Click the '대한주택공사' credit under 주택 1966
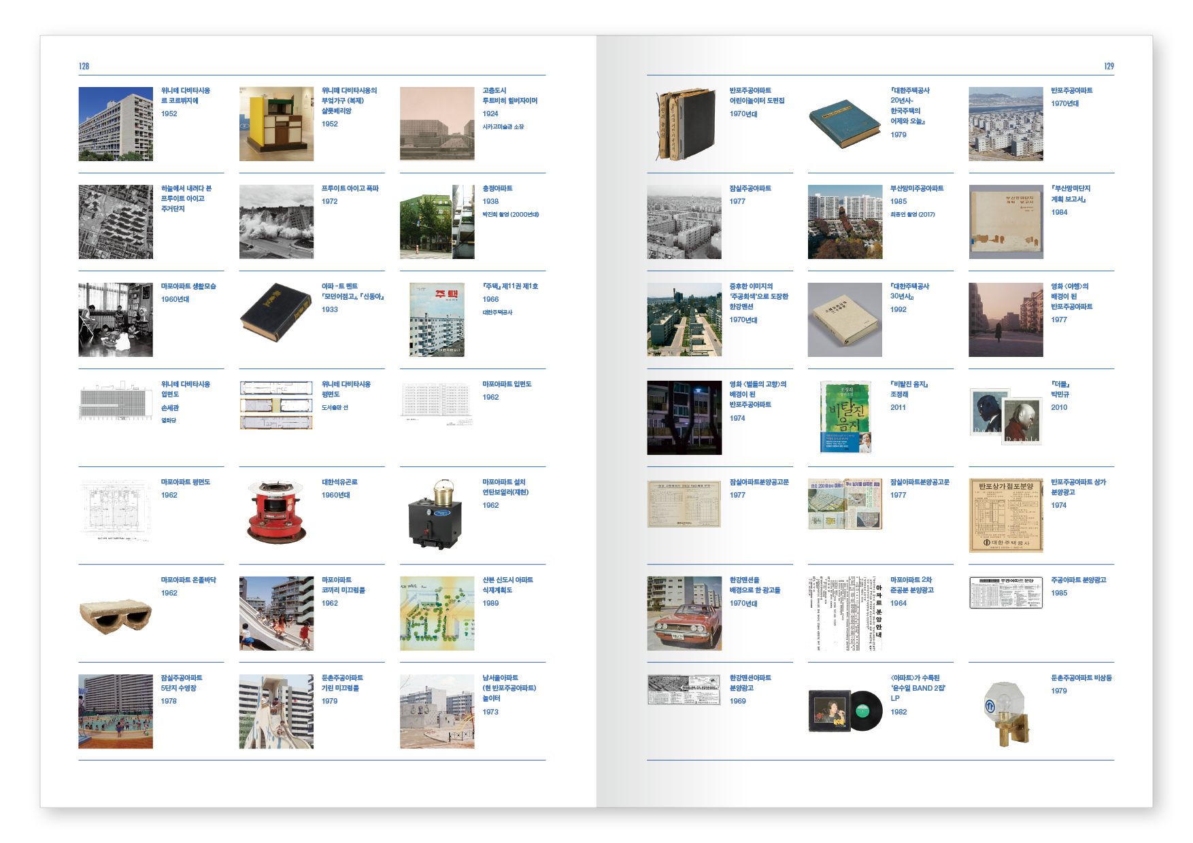The height and width of the screenshot is (843, 1193). click(497, 312)
